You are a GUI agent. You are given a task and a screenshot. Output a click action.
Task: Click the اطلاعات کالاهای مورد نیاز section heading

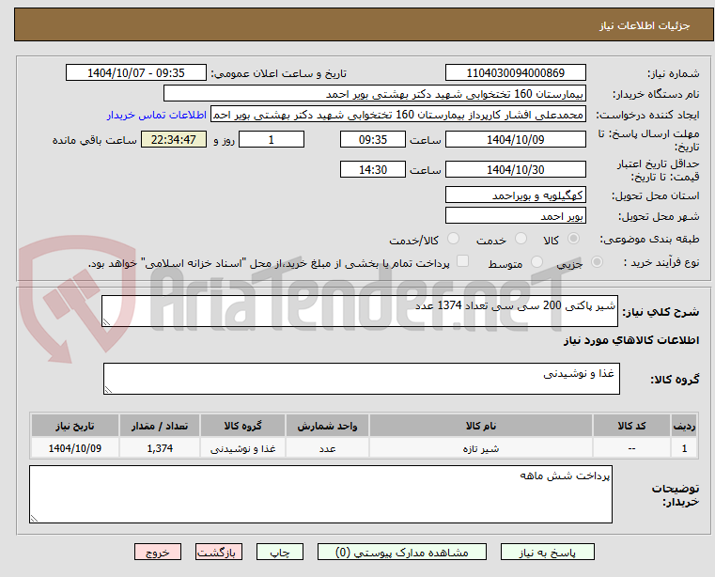631,340
